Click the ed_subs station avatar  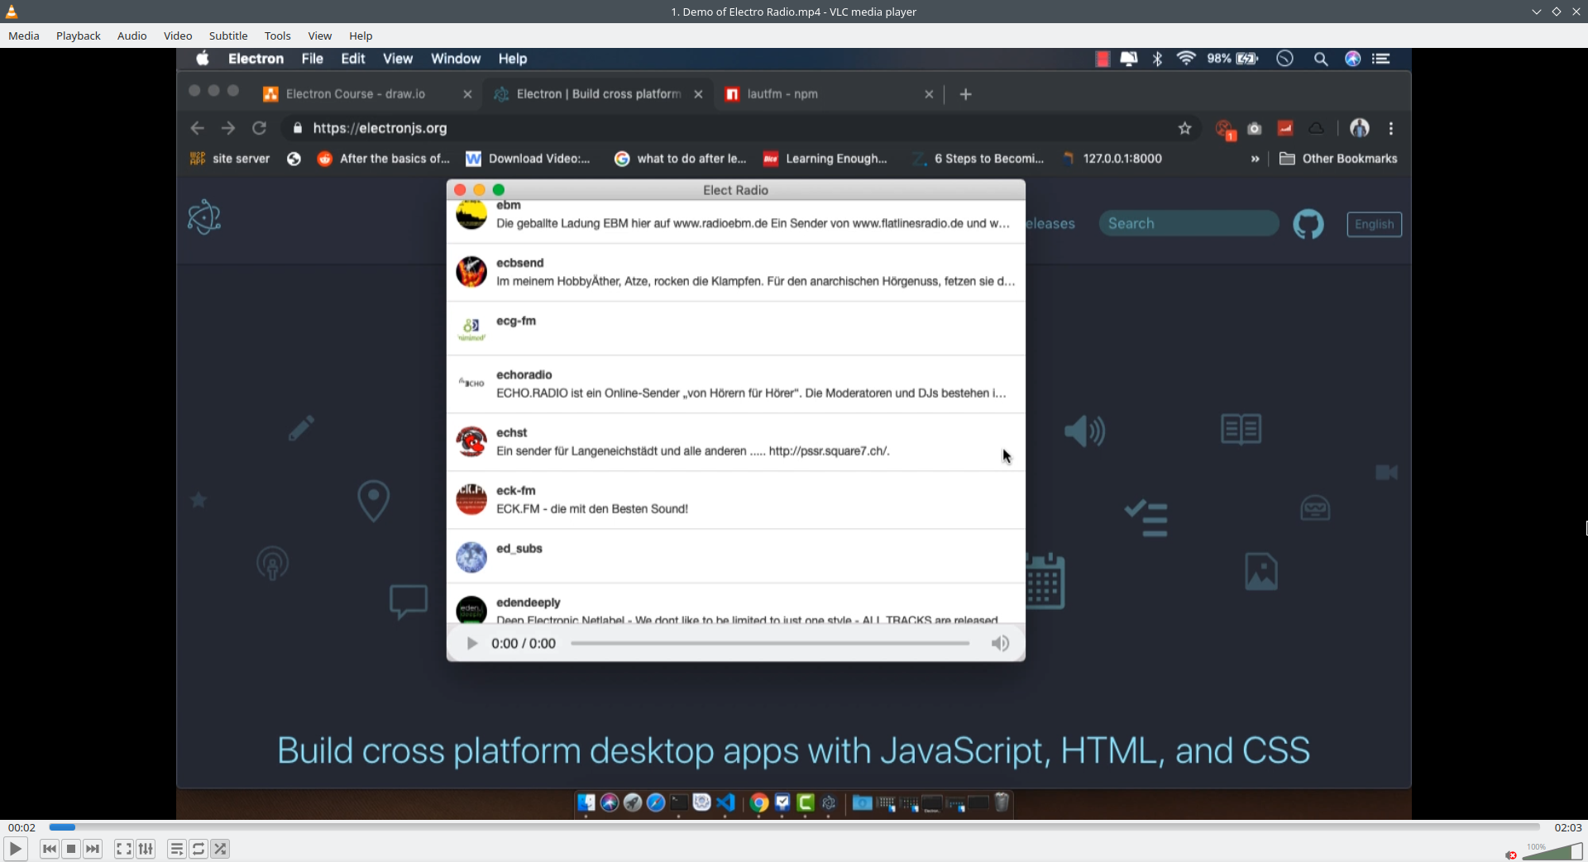(x=471, y=557)
